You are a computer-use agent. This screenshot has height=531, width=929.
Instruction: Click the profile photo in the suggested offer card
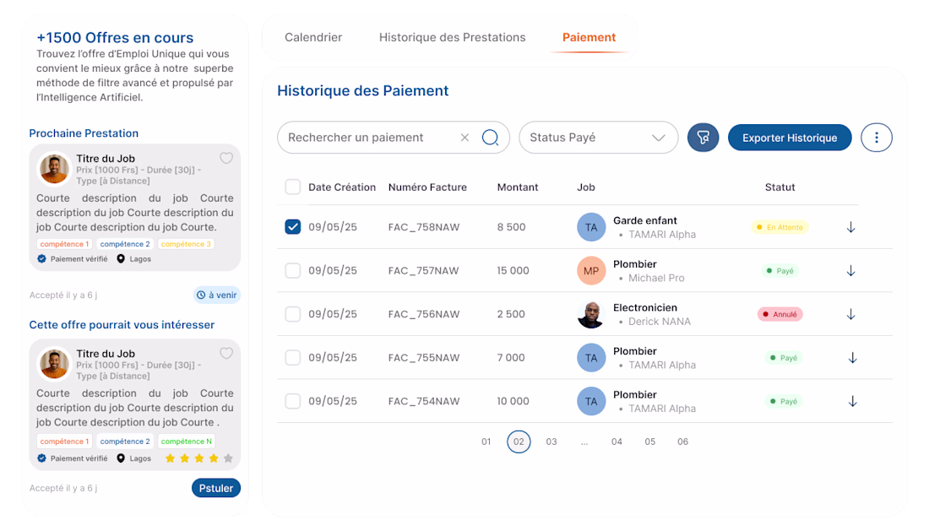click(x=54, y=364)
